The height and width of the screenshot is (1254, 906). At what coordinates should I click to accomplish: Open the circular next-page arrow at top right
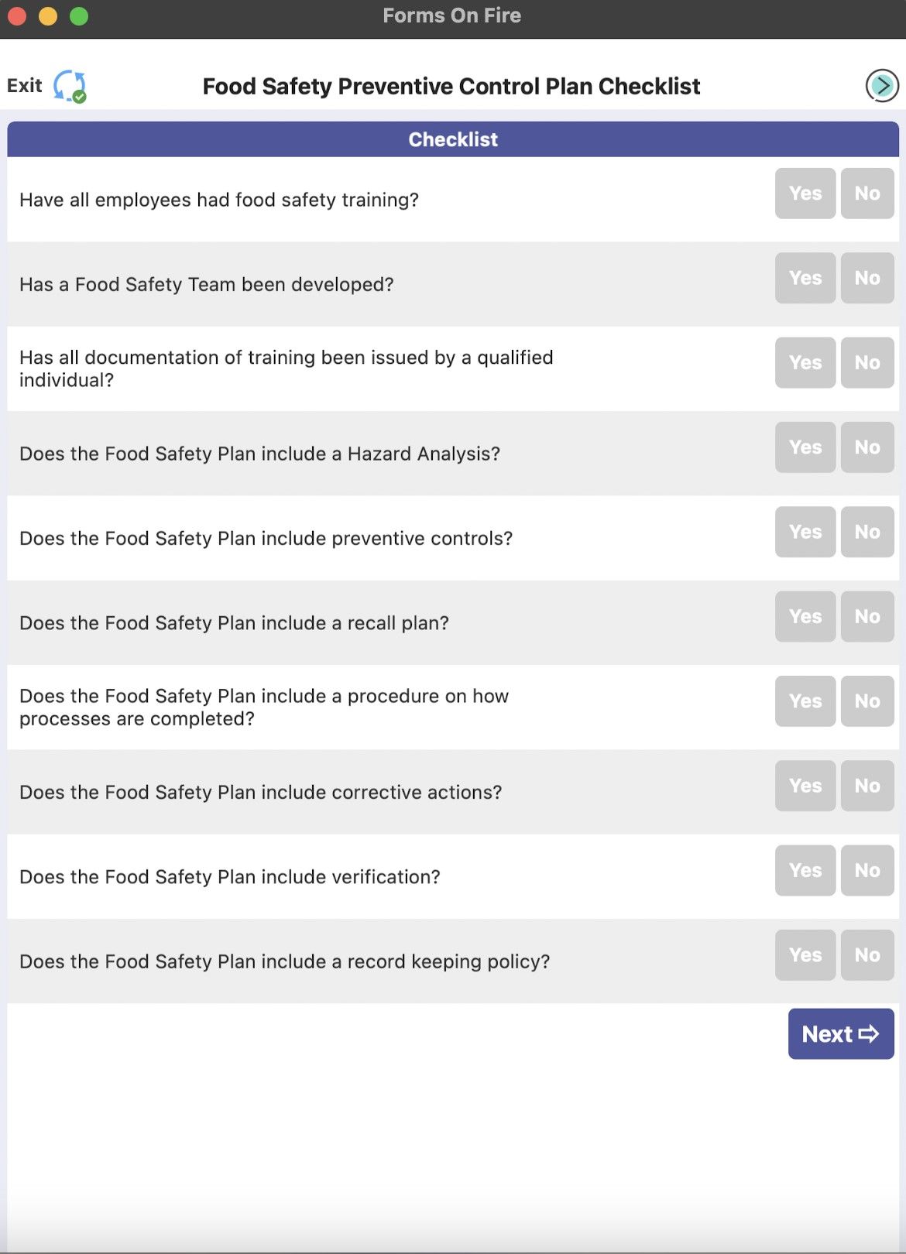(880, 86)
